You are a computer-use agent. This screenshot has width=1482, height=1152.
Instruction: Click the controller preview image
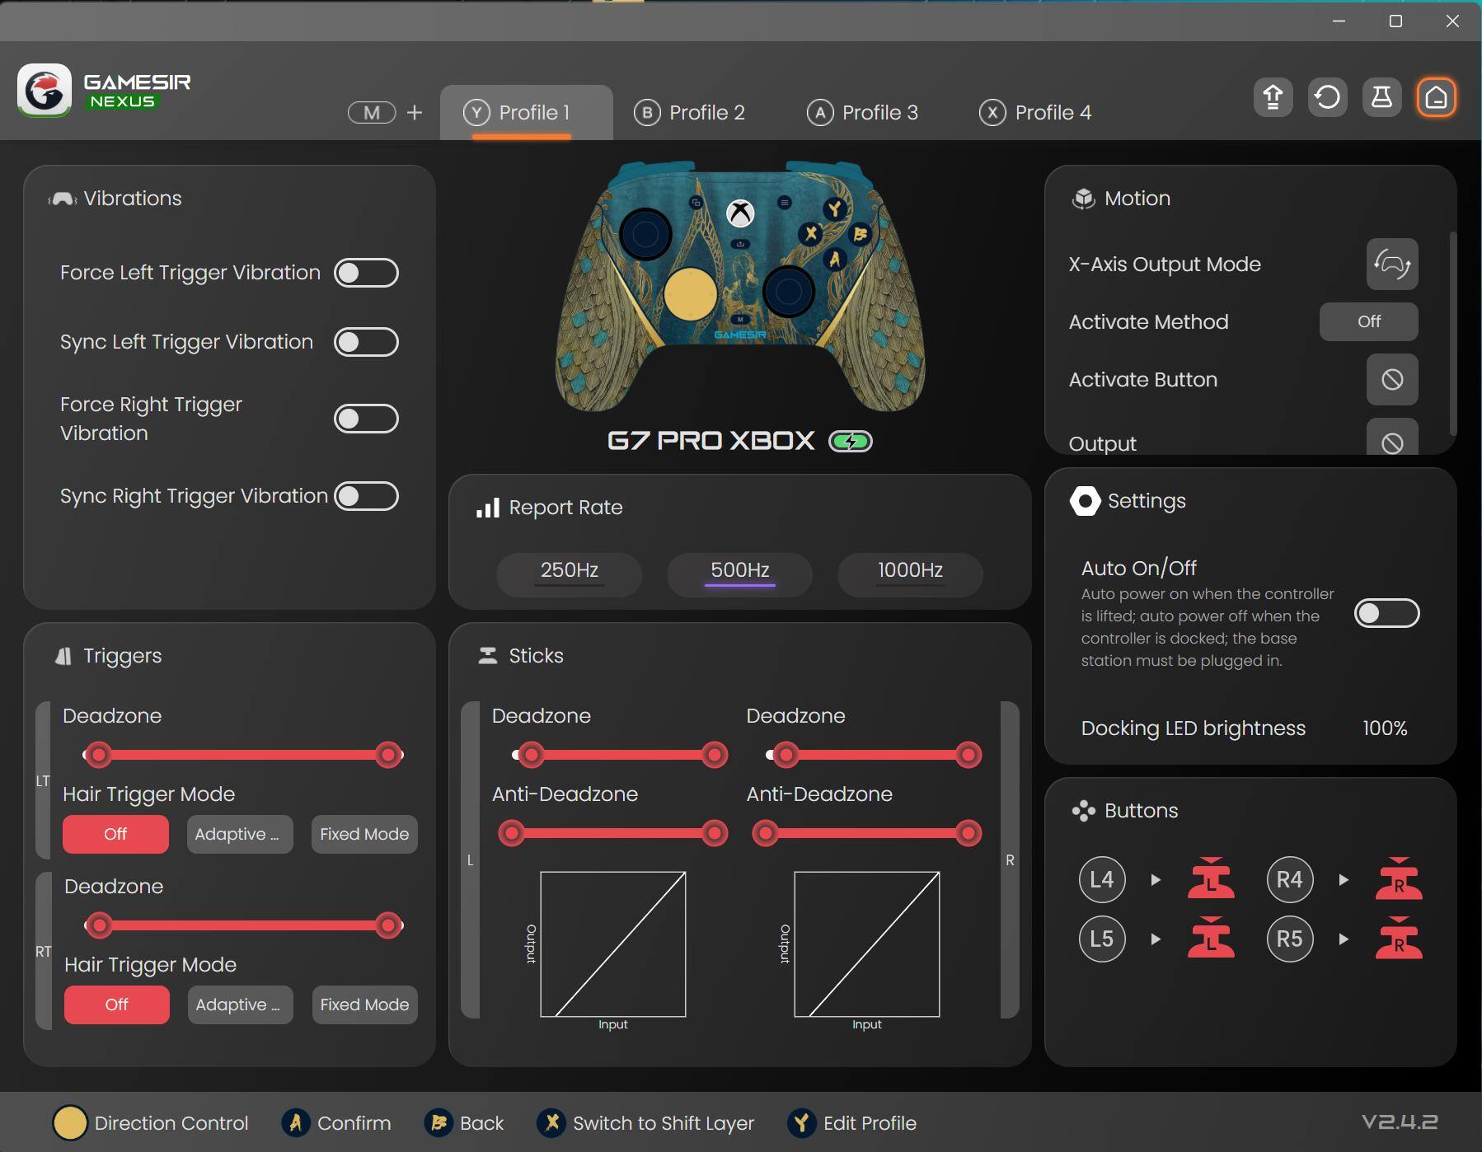(x=739, y=286)
